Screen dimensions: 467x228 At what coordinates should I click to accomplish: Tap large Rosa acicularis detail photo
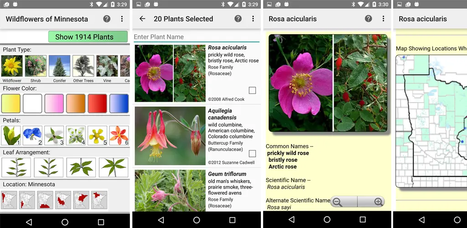tap(328, 83)
